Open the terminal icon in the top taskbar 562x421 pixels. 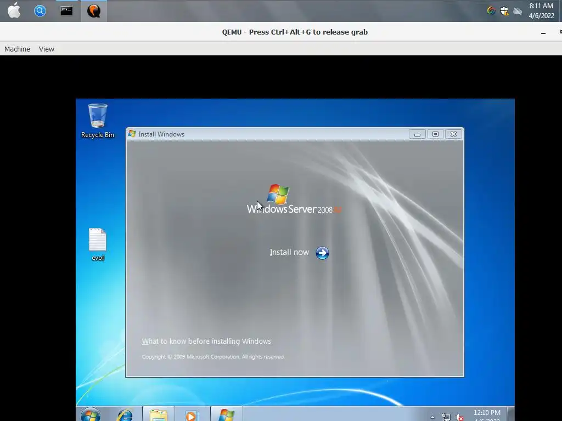pyautogui.click(x=66, y=11)
